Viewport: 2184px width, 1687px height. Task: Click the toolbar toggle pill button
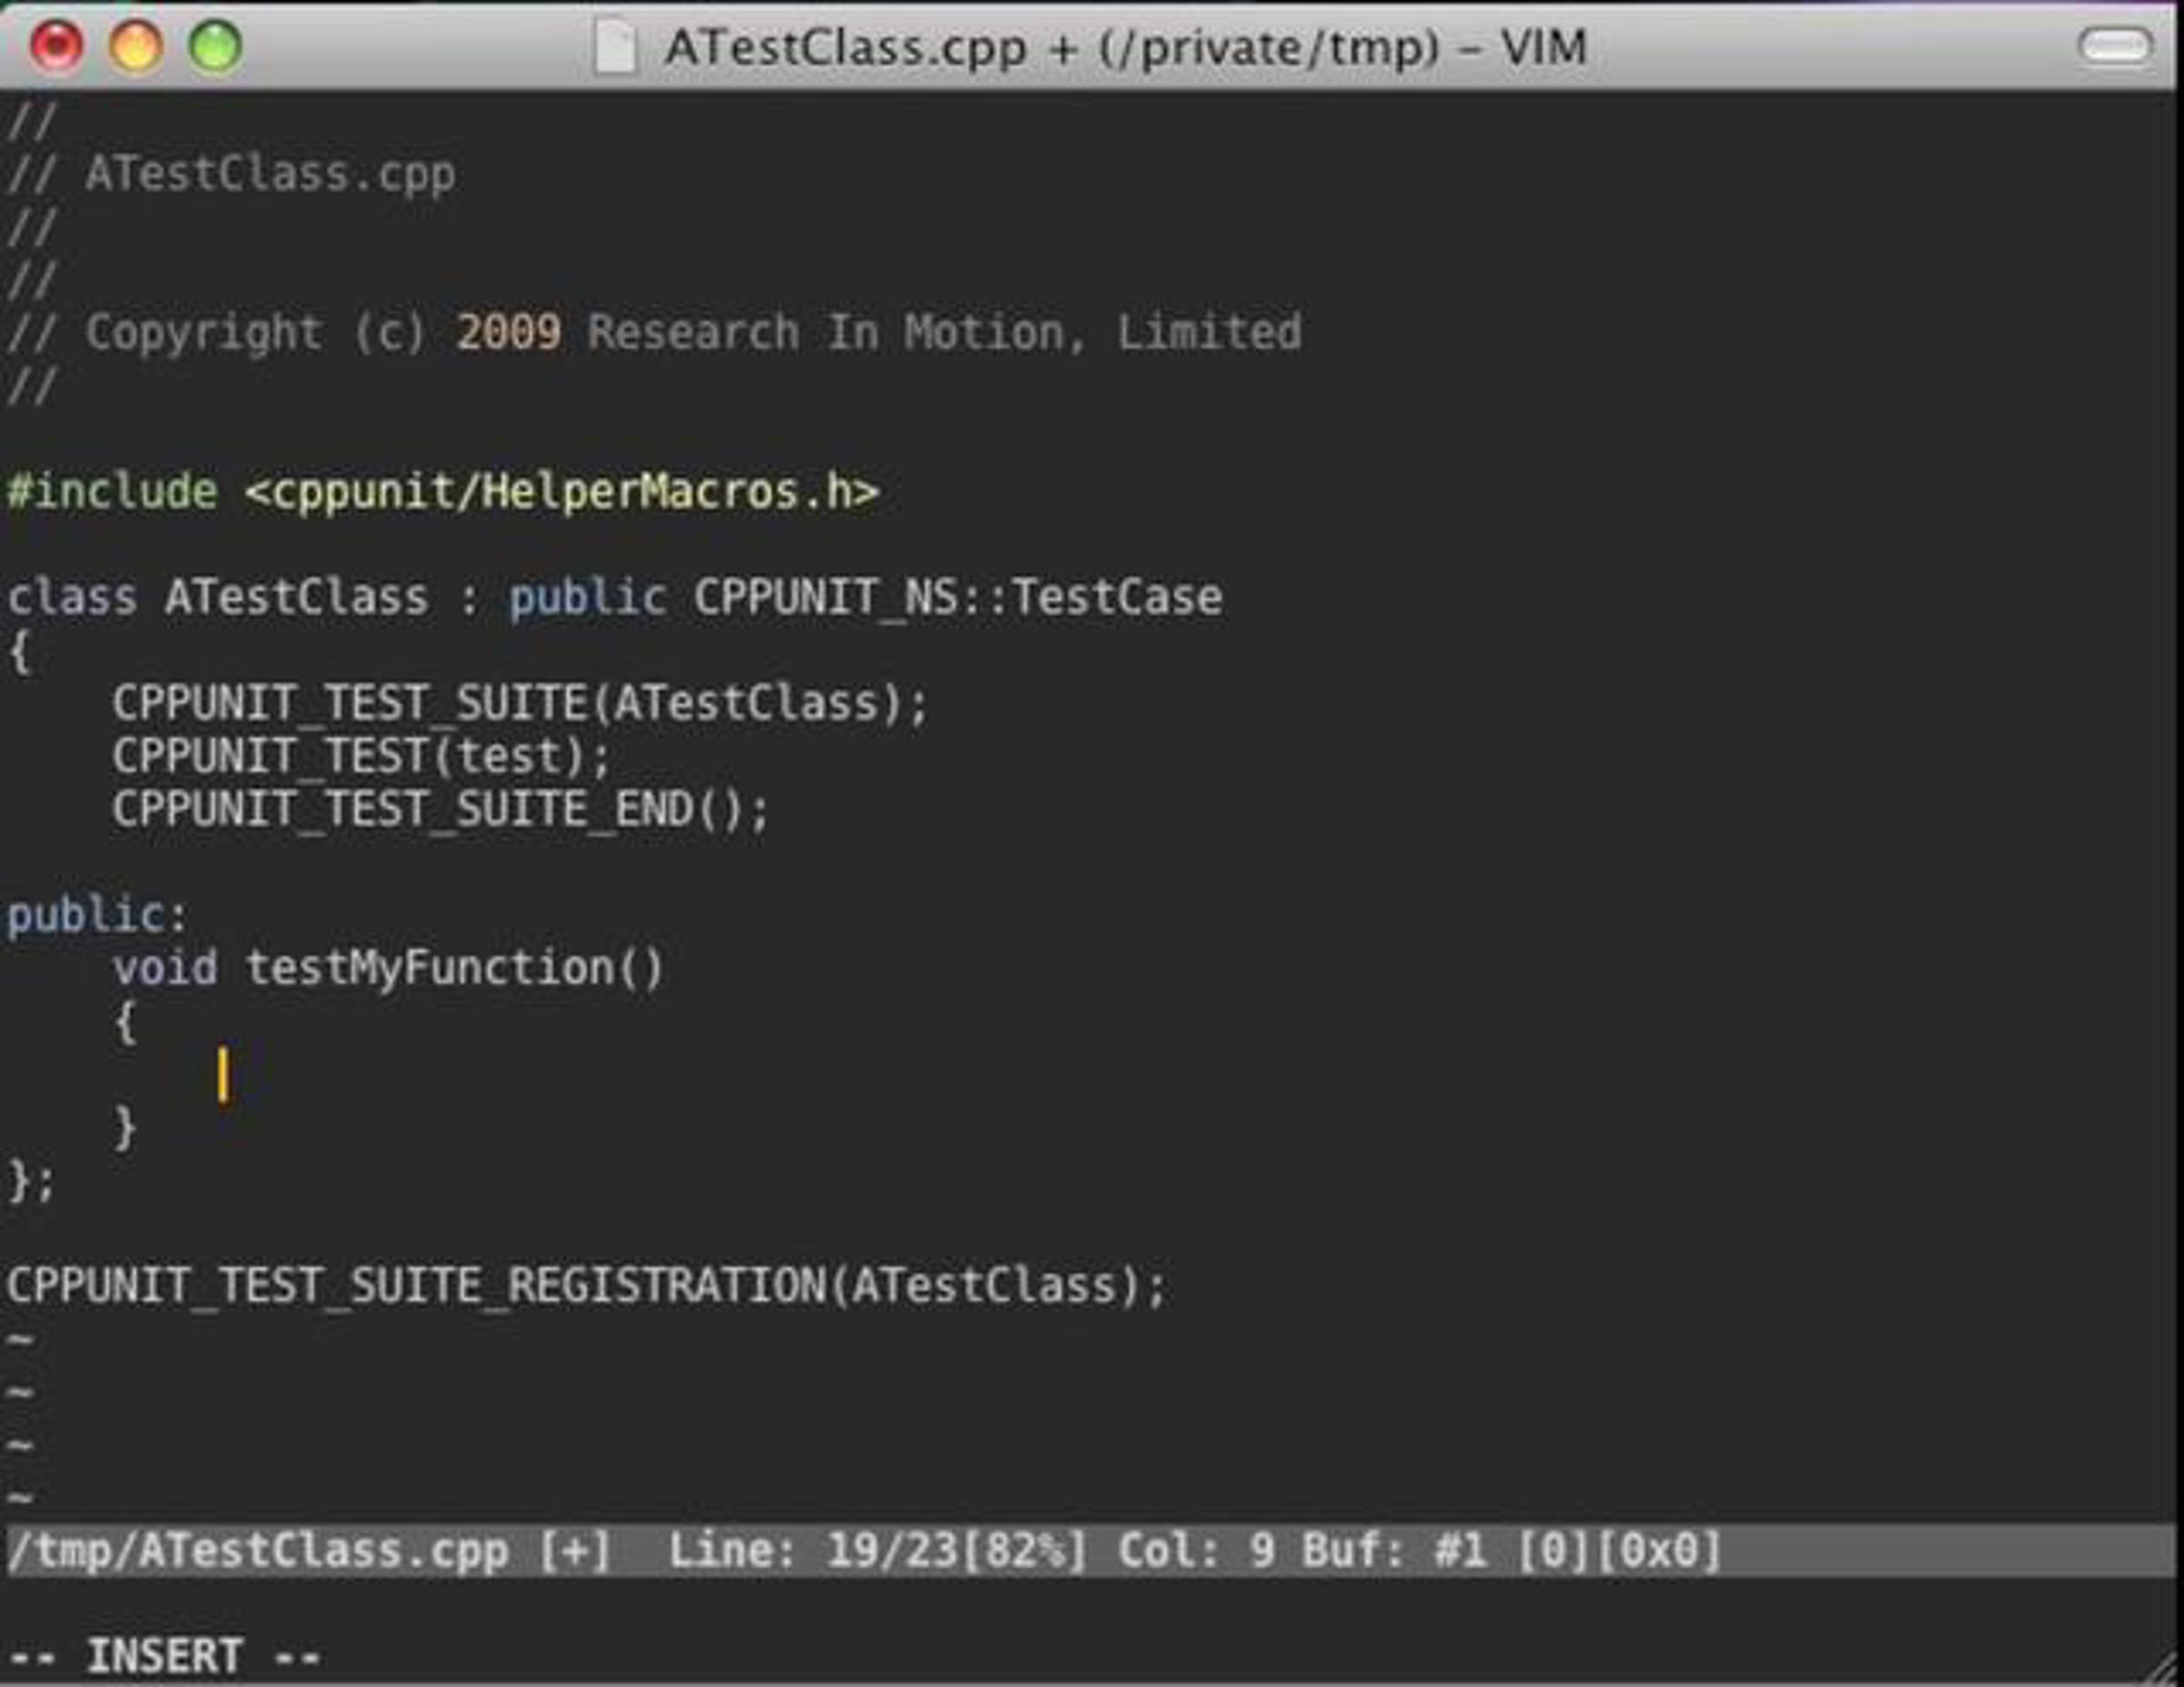coord(2114,46)
